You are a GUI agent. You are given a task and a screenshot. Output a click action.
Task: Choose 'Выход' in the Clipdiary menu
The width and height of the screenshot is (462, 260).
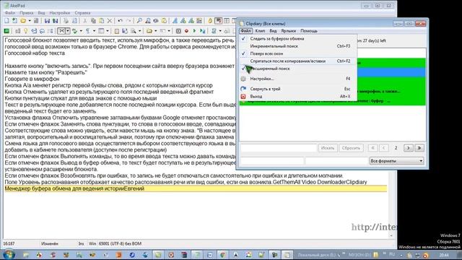tap(298, 96)
